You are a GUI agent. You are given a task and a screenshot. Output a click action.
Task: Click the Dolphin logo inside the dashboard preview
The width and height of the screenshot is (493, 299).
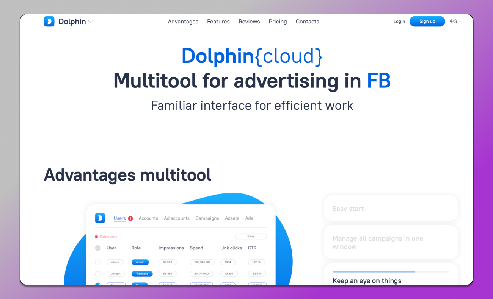100,218
